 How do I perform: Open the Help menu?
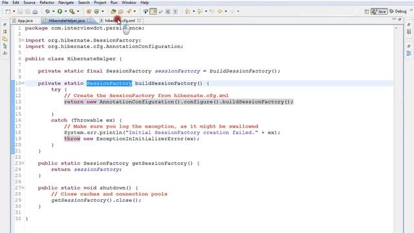point(144,3)
